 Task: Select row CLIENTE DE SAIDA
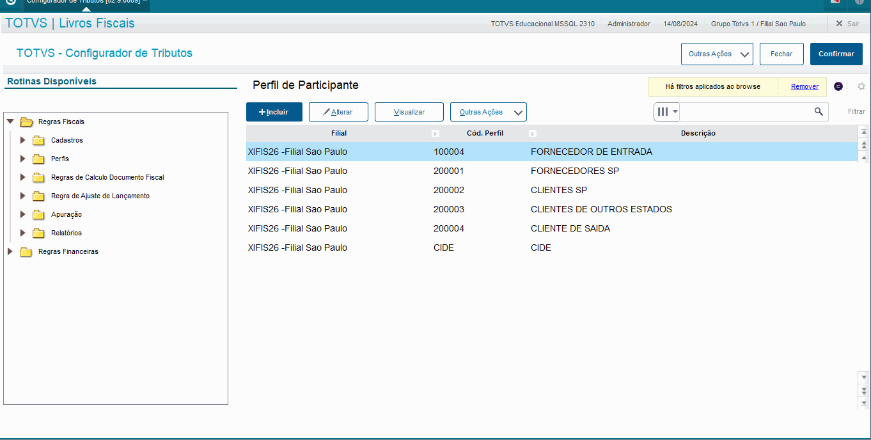(x=551, y=228)
